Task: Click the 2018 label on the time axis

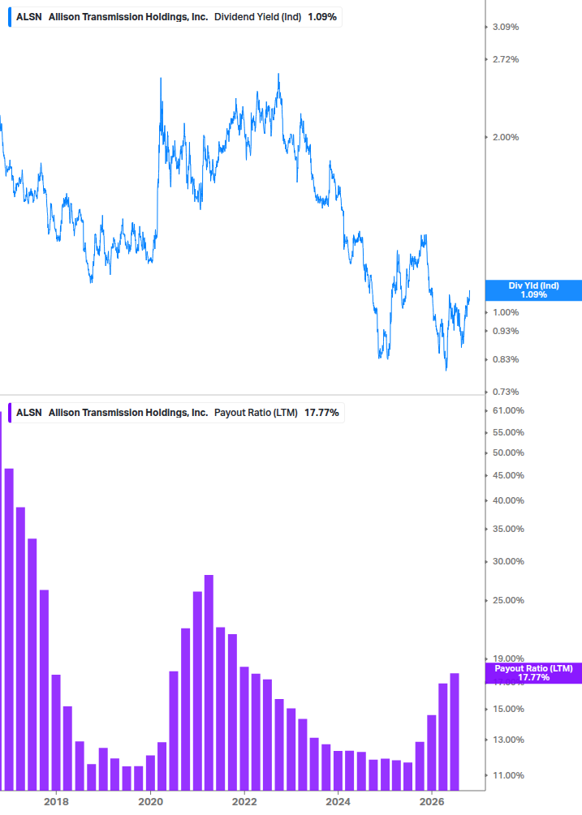Action: tap(56, 802)
